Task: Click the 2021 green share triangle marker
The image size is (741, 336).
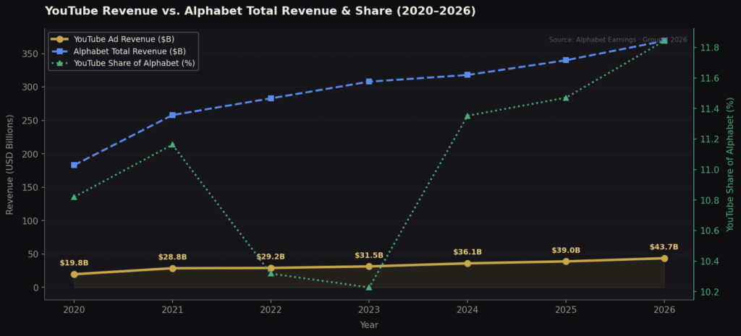Action: tap(172, 145)
